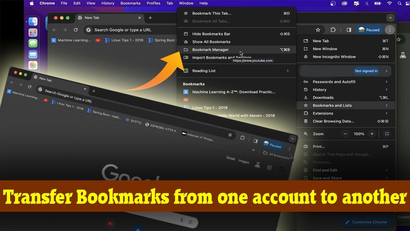Expand the Passwords and Autofill submenu
This screenshot has height=231, width=410.
pyautogui.click(x=346, y=82)
